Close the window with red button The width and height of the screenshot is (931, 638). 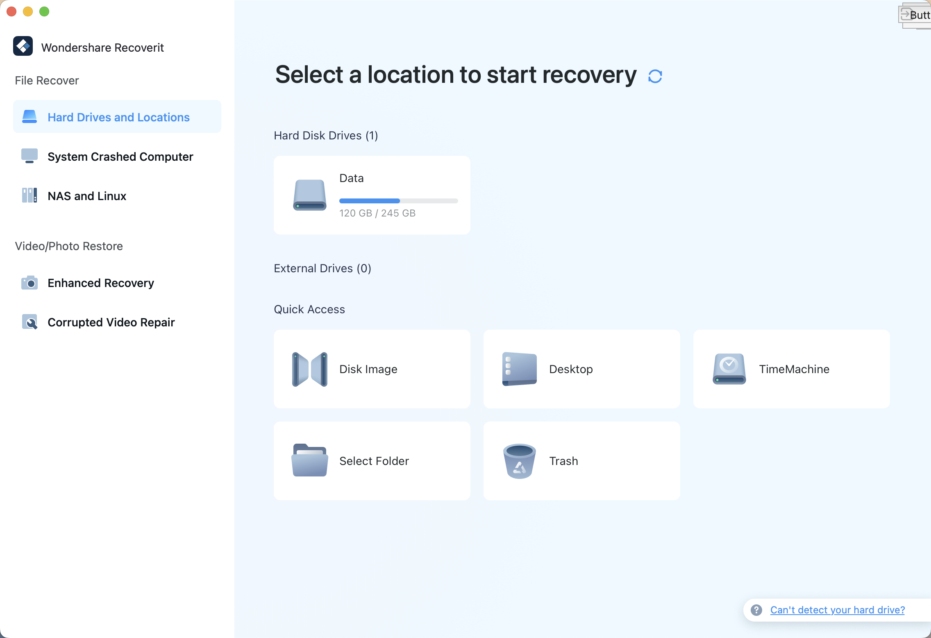click(x=11, y=11)
